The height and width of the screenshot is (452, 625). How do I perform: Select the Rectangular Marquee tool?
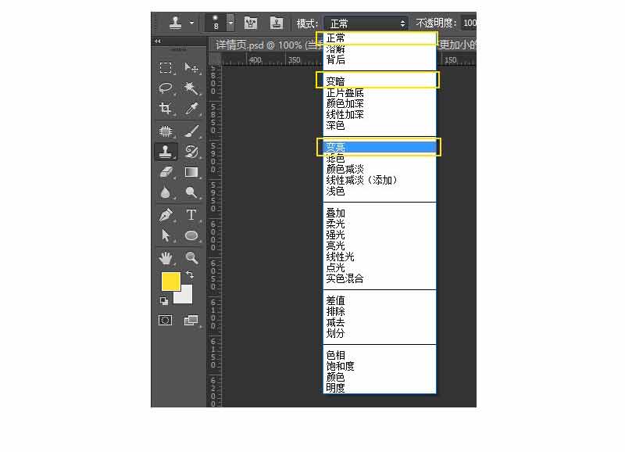(x=166, y=68)
